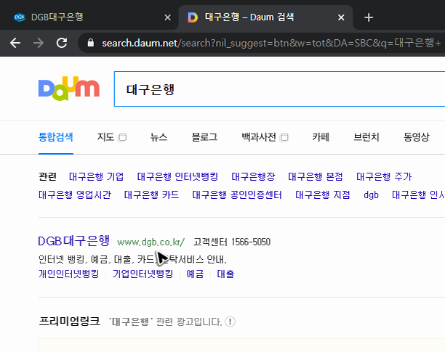The width and height of the screenshot is (445, 352).
Task: Open the DGB대구은행 result title link
Action: [x=73, y=241]
